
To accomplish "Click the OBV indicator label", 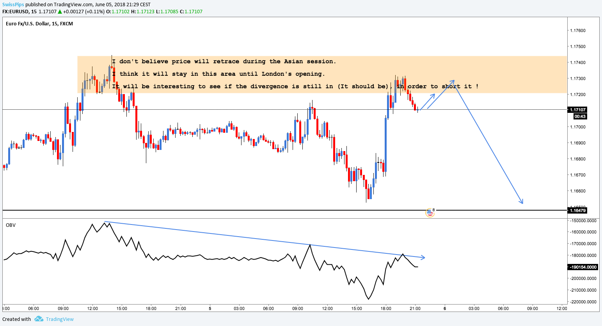I will 11,225.
